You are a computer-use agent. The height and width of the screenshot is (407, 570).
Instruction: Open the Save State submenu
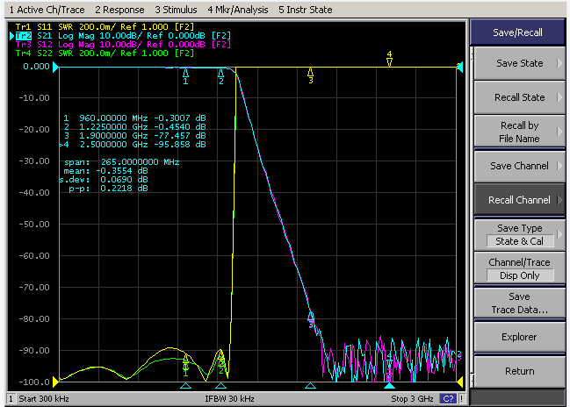click(519, 63)
